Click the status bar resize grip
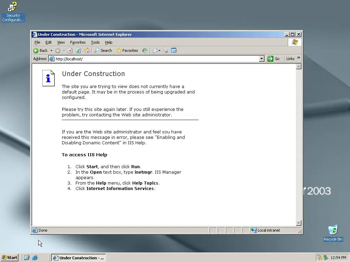This screenshot has height=262, width=350. (300, 232)
